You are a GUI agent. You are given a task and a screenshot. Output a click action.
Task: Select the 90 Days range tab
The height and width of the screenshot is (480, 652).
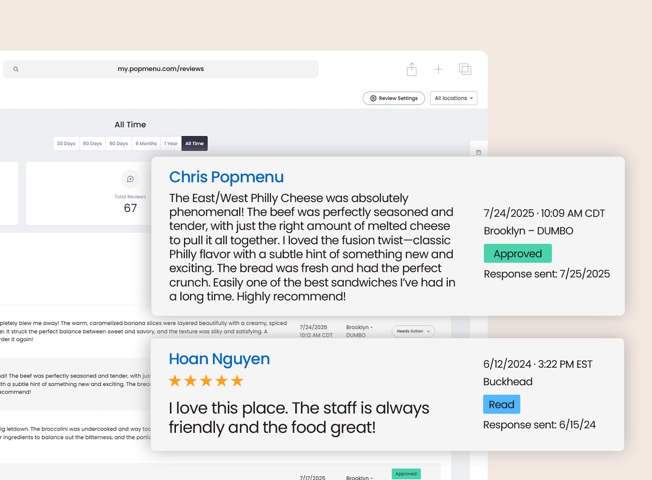[118, 144]
